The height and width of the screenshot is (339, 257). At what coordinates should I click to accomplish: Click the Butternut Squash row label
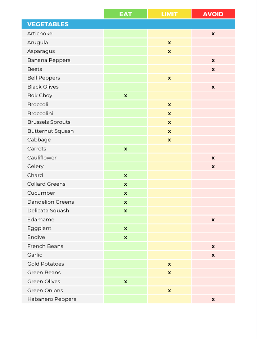pos(50,131)
